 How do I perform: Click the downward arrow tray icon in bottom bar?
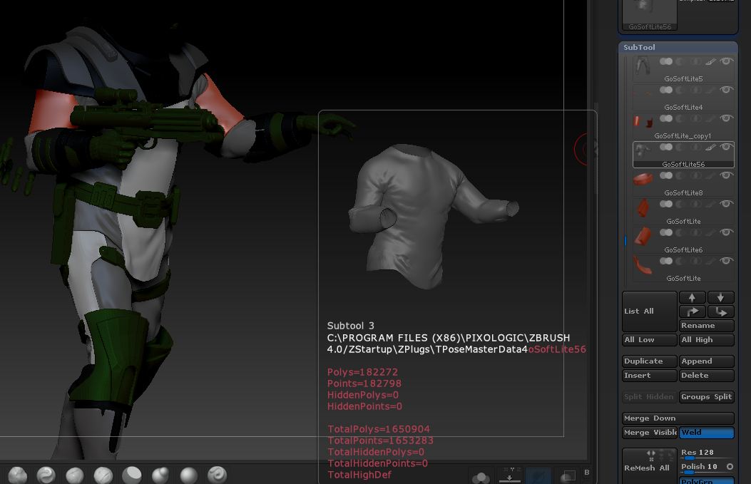click(510, 475)
